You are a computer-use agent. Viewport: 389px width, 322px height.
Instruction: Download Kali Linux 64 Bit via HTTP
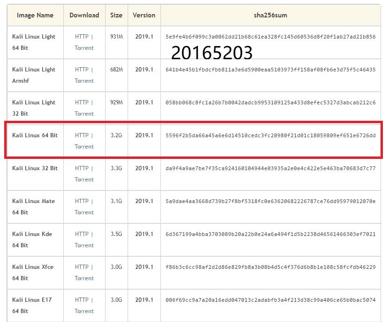tap(82, 135)
